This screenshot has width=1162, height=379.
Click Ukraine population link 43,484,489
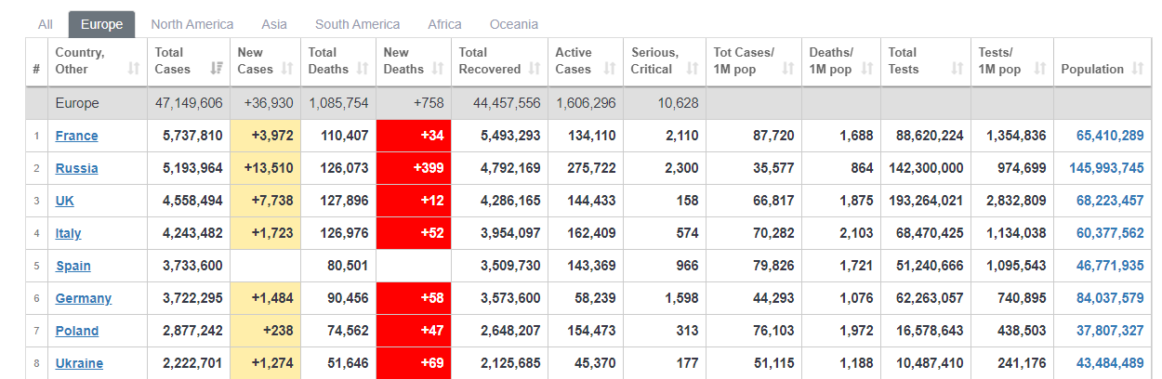[x=1110, y=363]
